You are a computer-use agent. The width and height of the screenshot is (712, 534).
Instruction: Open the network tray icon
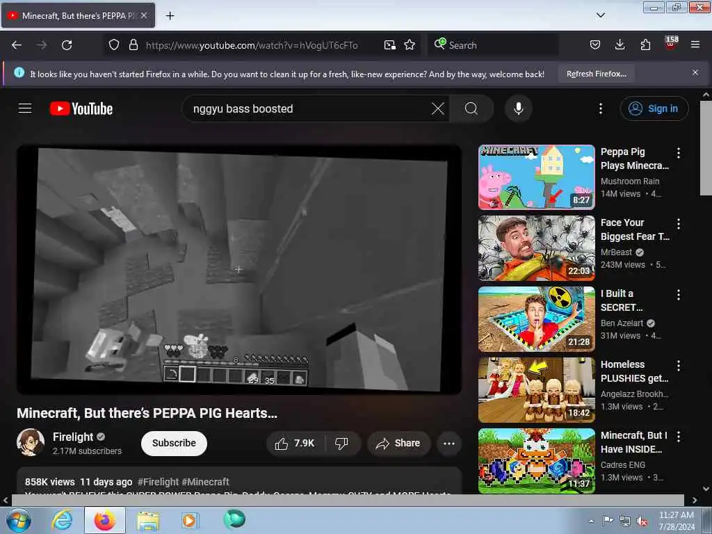pyautogui.click(x=625, y=521)
